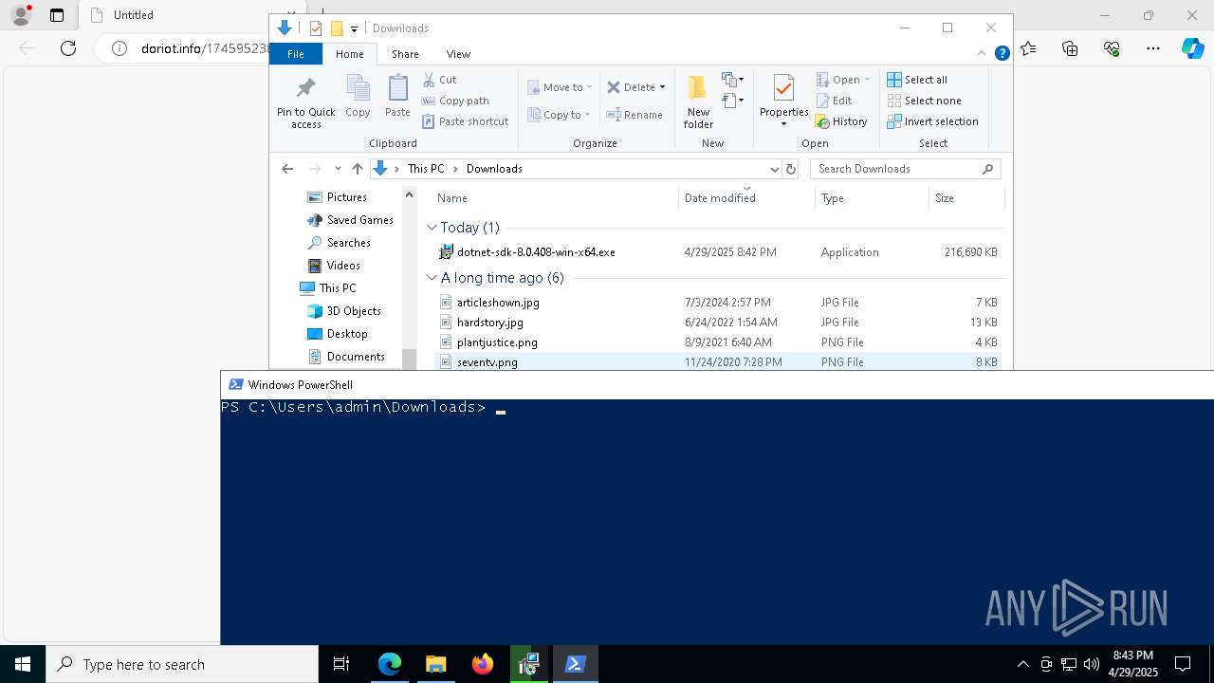Click Paste shortcut in ribbon
Screen dimensions: 1214x683
(x=465, y=121)
